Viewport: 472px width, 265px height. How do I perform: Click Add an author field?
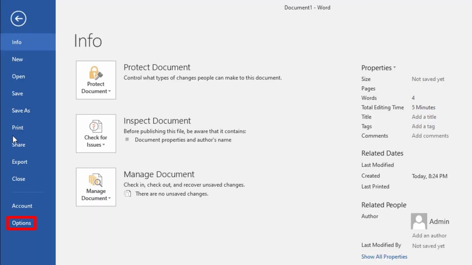430,236
